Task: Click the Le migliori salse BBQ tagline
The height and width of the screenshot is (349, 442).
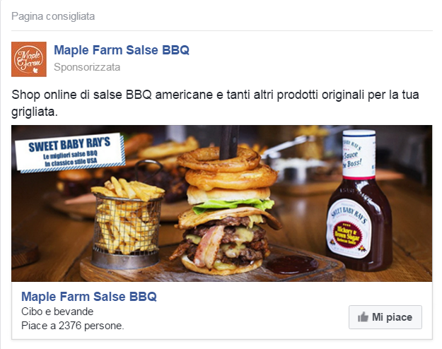Action: tap(71, 155)
